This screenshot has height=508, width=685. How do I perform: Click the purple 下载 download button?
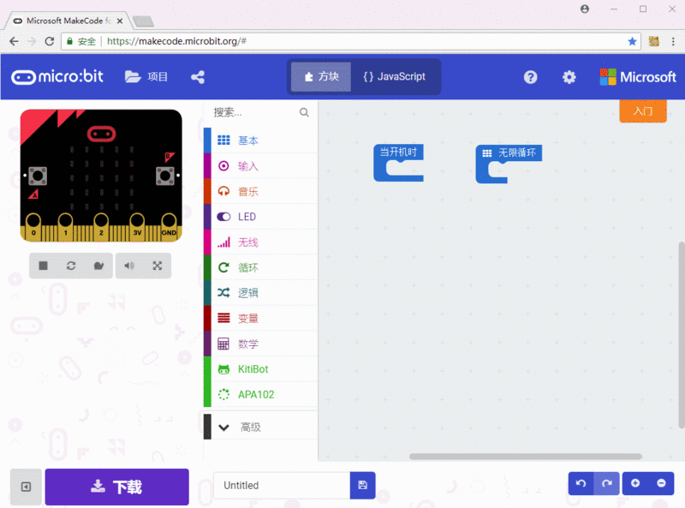click(117, 487)
